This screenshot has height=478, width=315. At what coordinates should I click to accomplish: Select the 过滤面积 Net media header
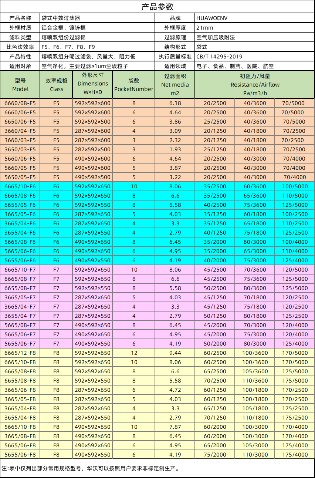click(175, 84)
